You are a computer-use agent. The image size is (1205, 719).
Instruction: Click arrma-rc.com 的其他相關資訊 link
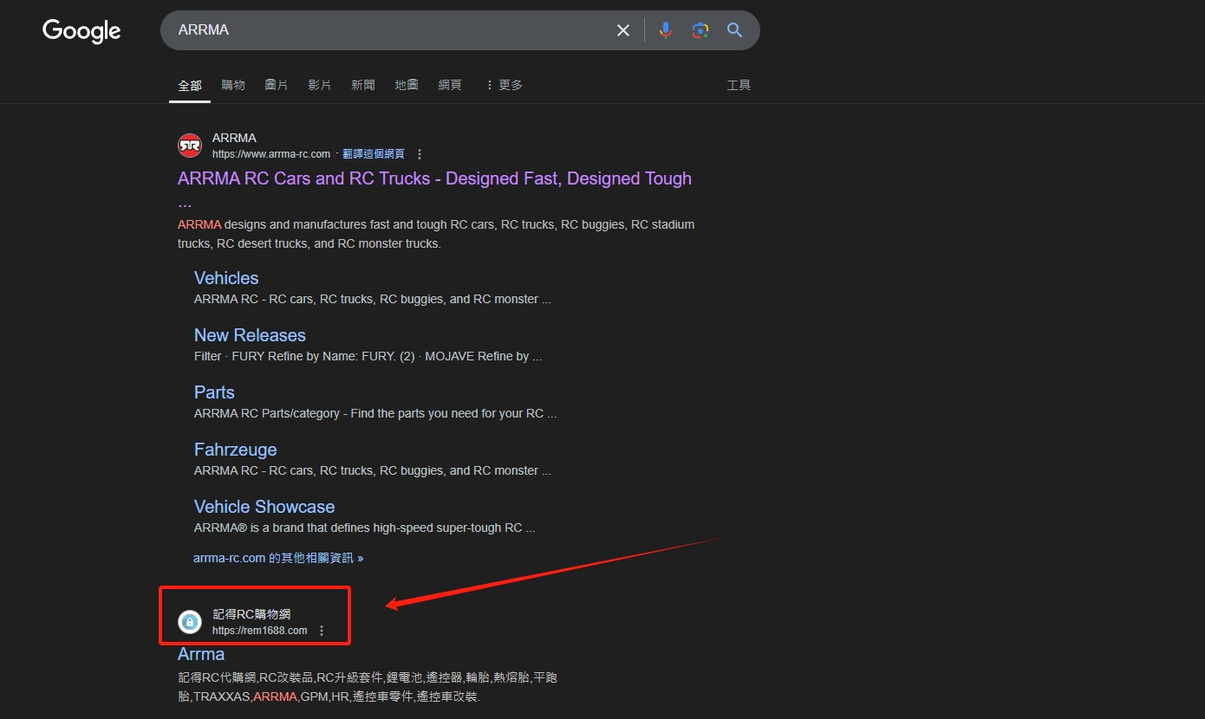coord(278,558)
